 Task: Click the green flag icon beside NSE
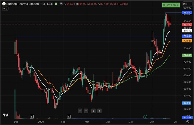[x=56, y=4]
